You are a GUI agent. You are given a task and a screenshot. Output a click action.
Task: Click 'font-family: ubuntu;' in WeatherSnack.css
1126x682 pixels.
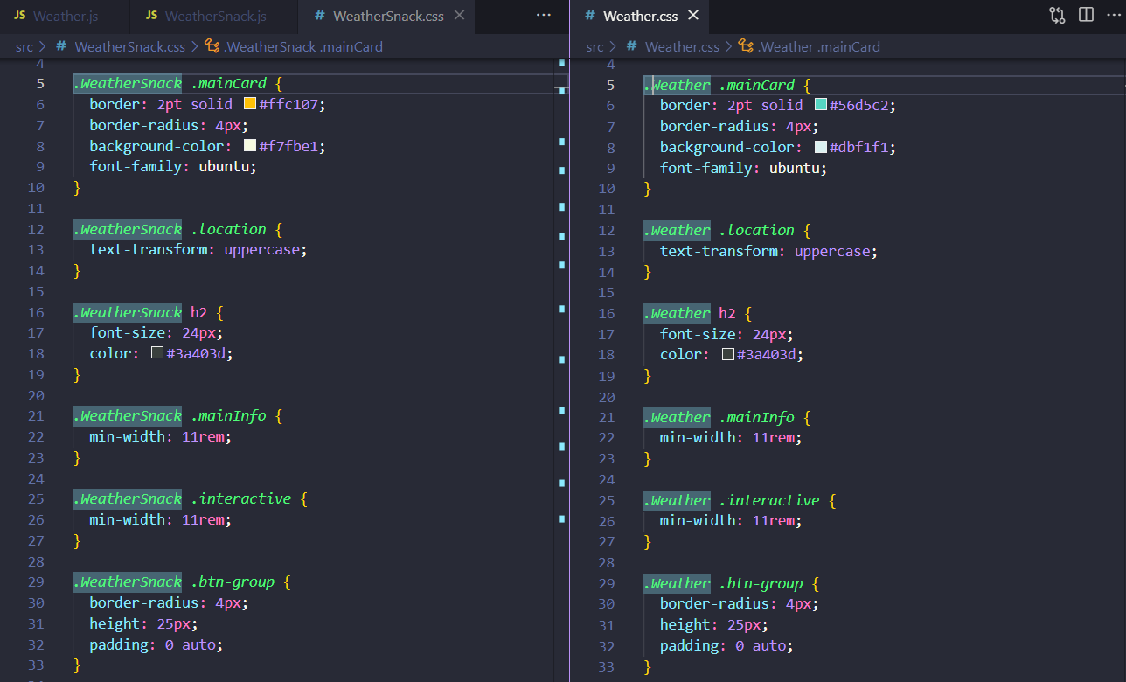[x=173, y=166]
